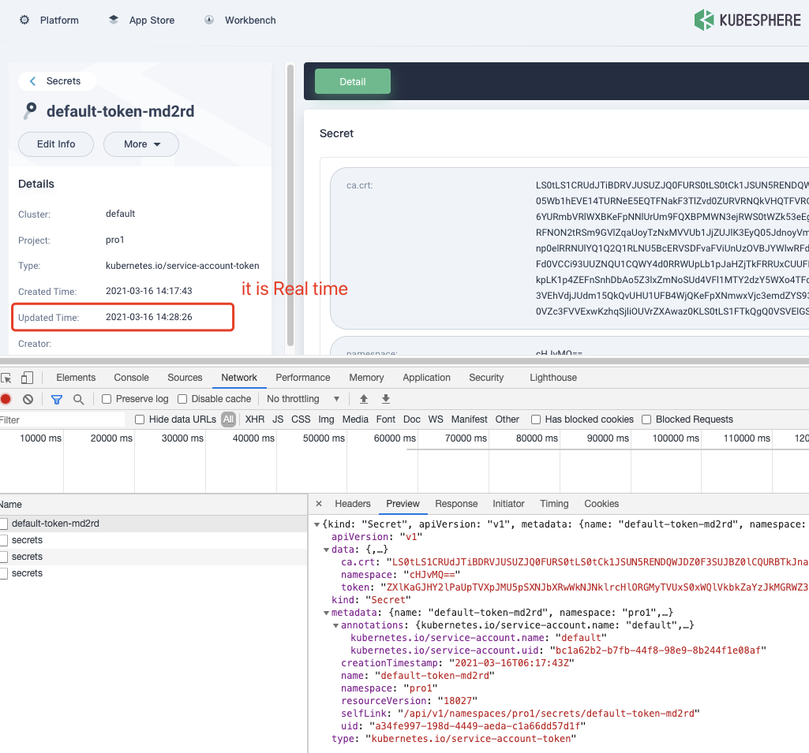The width and height of the screenshot is (809, 753).
Task: Collapse the data node in preview
Action: pos(326,550)
